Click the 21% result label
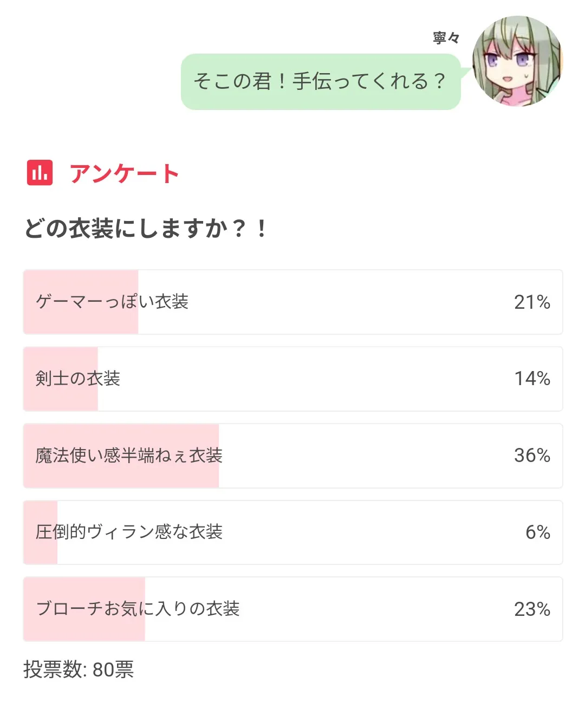The height and width of the screenshot is (702, 585). pos(532,302)
